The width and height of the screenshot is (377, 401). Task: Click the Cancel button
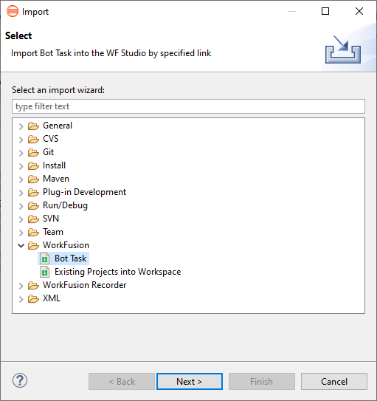334,382
